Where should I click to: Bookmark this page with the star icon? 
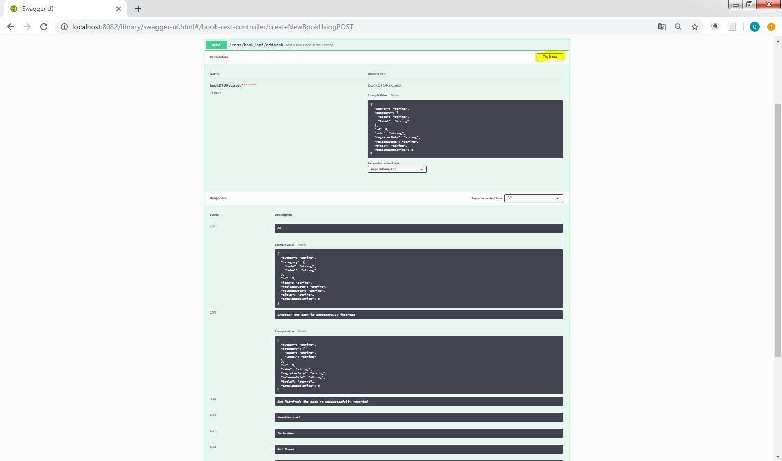click(x=695, y=27)
